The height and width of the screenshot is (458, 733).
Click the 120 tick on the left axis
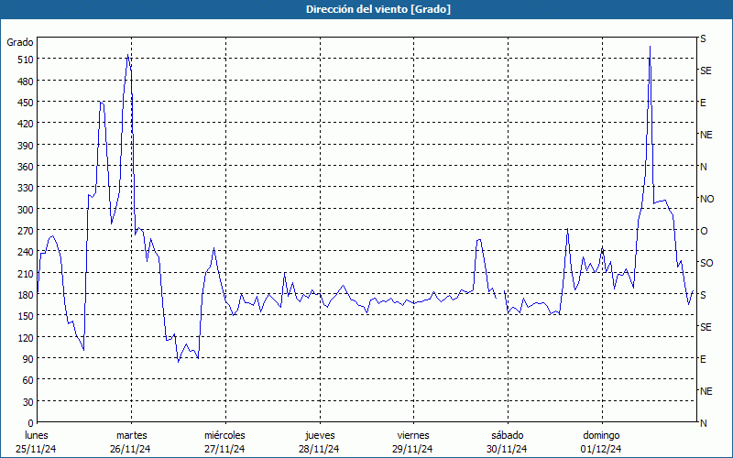25,338
